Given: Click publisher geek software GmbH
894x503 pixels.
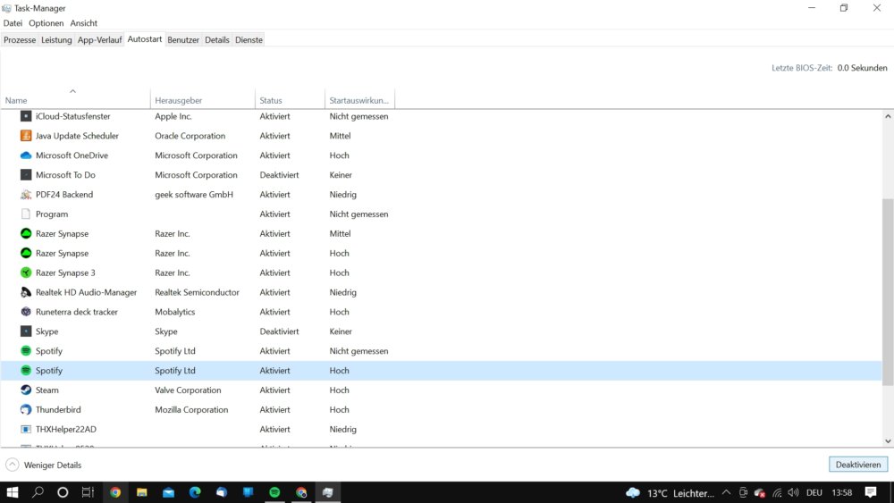Looking at the screenshot, I should (x=194, y=194).
